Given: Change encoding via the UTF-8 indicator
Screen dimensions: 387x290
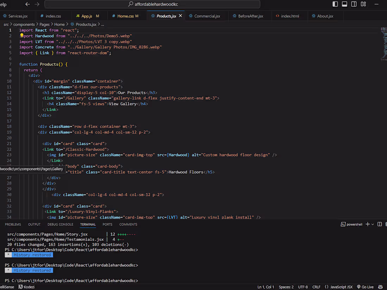Looking at the screenshot, I should (303, 287).
